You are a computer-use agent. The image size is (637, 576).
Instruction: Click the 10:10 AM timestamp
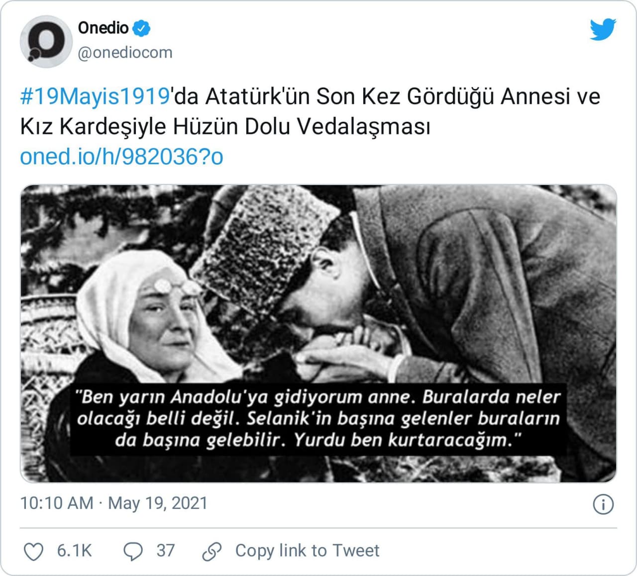pyautogui.click(x=57, y=503)
